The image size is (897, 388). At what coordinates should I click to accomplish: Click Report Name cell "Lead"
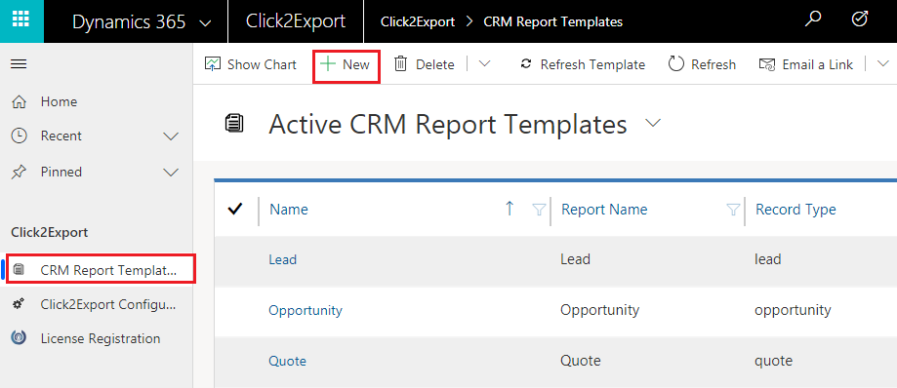tap(576, 259)
